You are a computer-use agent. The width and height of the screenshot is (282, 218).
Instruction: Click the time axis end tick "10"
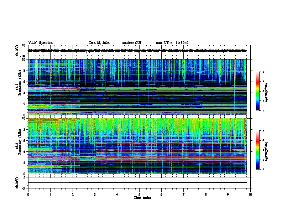250,194
